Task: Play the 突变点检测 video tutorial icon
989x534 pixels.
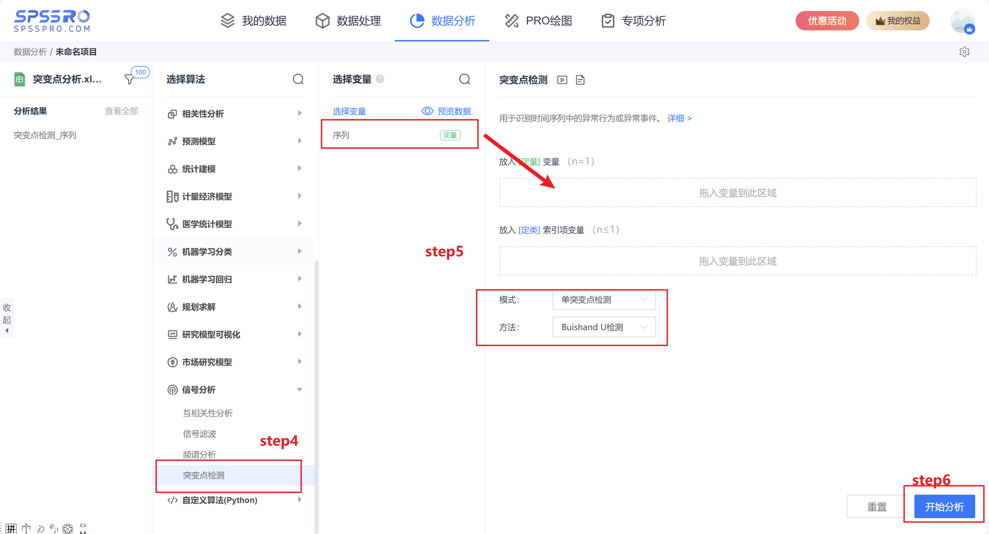Action: click(562, 80)
